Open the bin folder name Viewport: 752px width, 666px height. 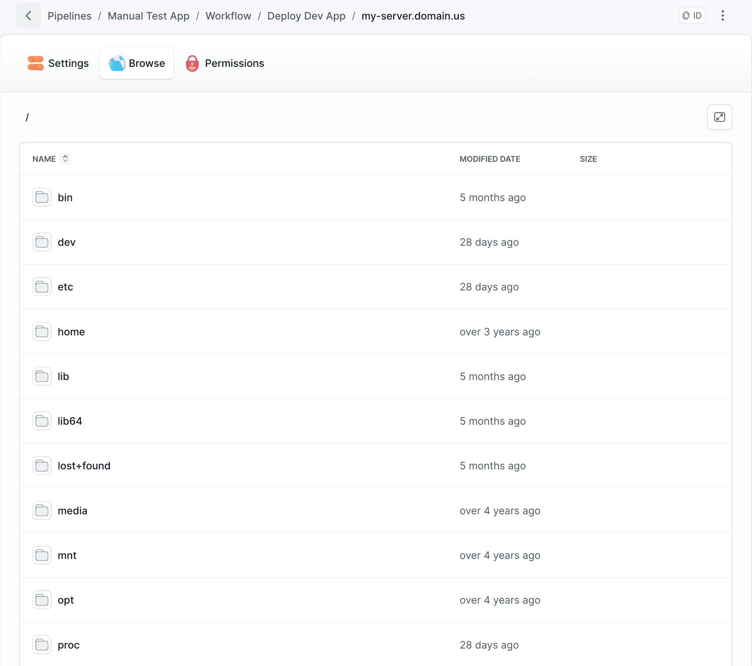[x=65, y=197]
